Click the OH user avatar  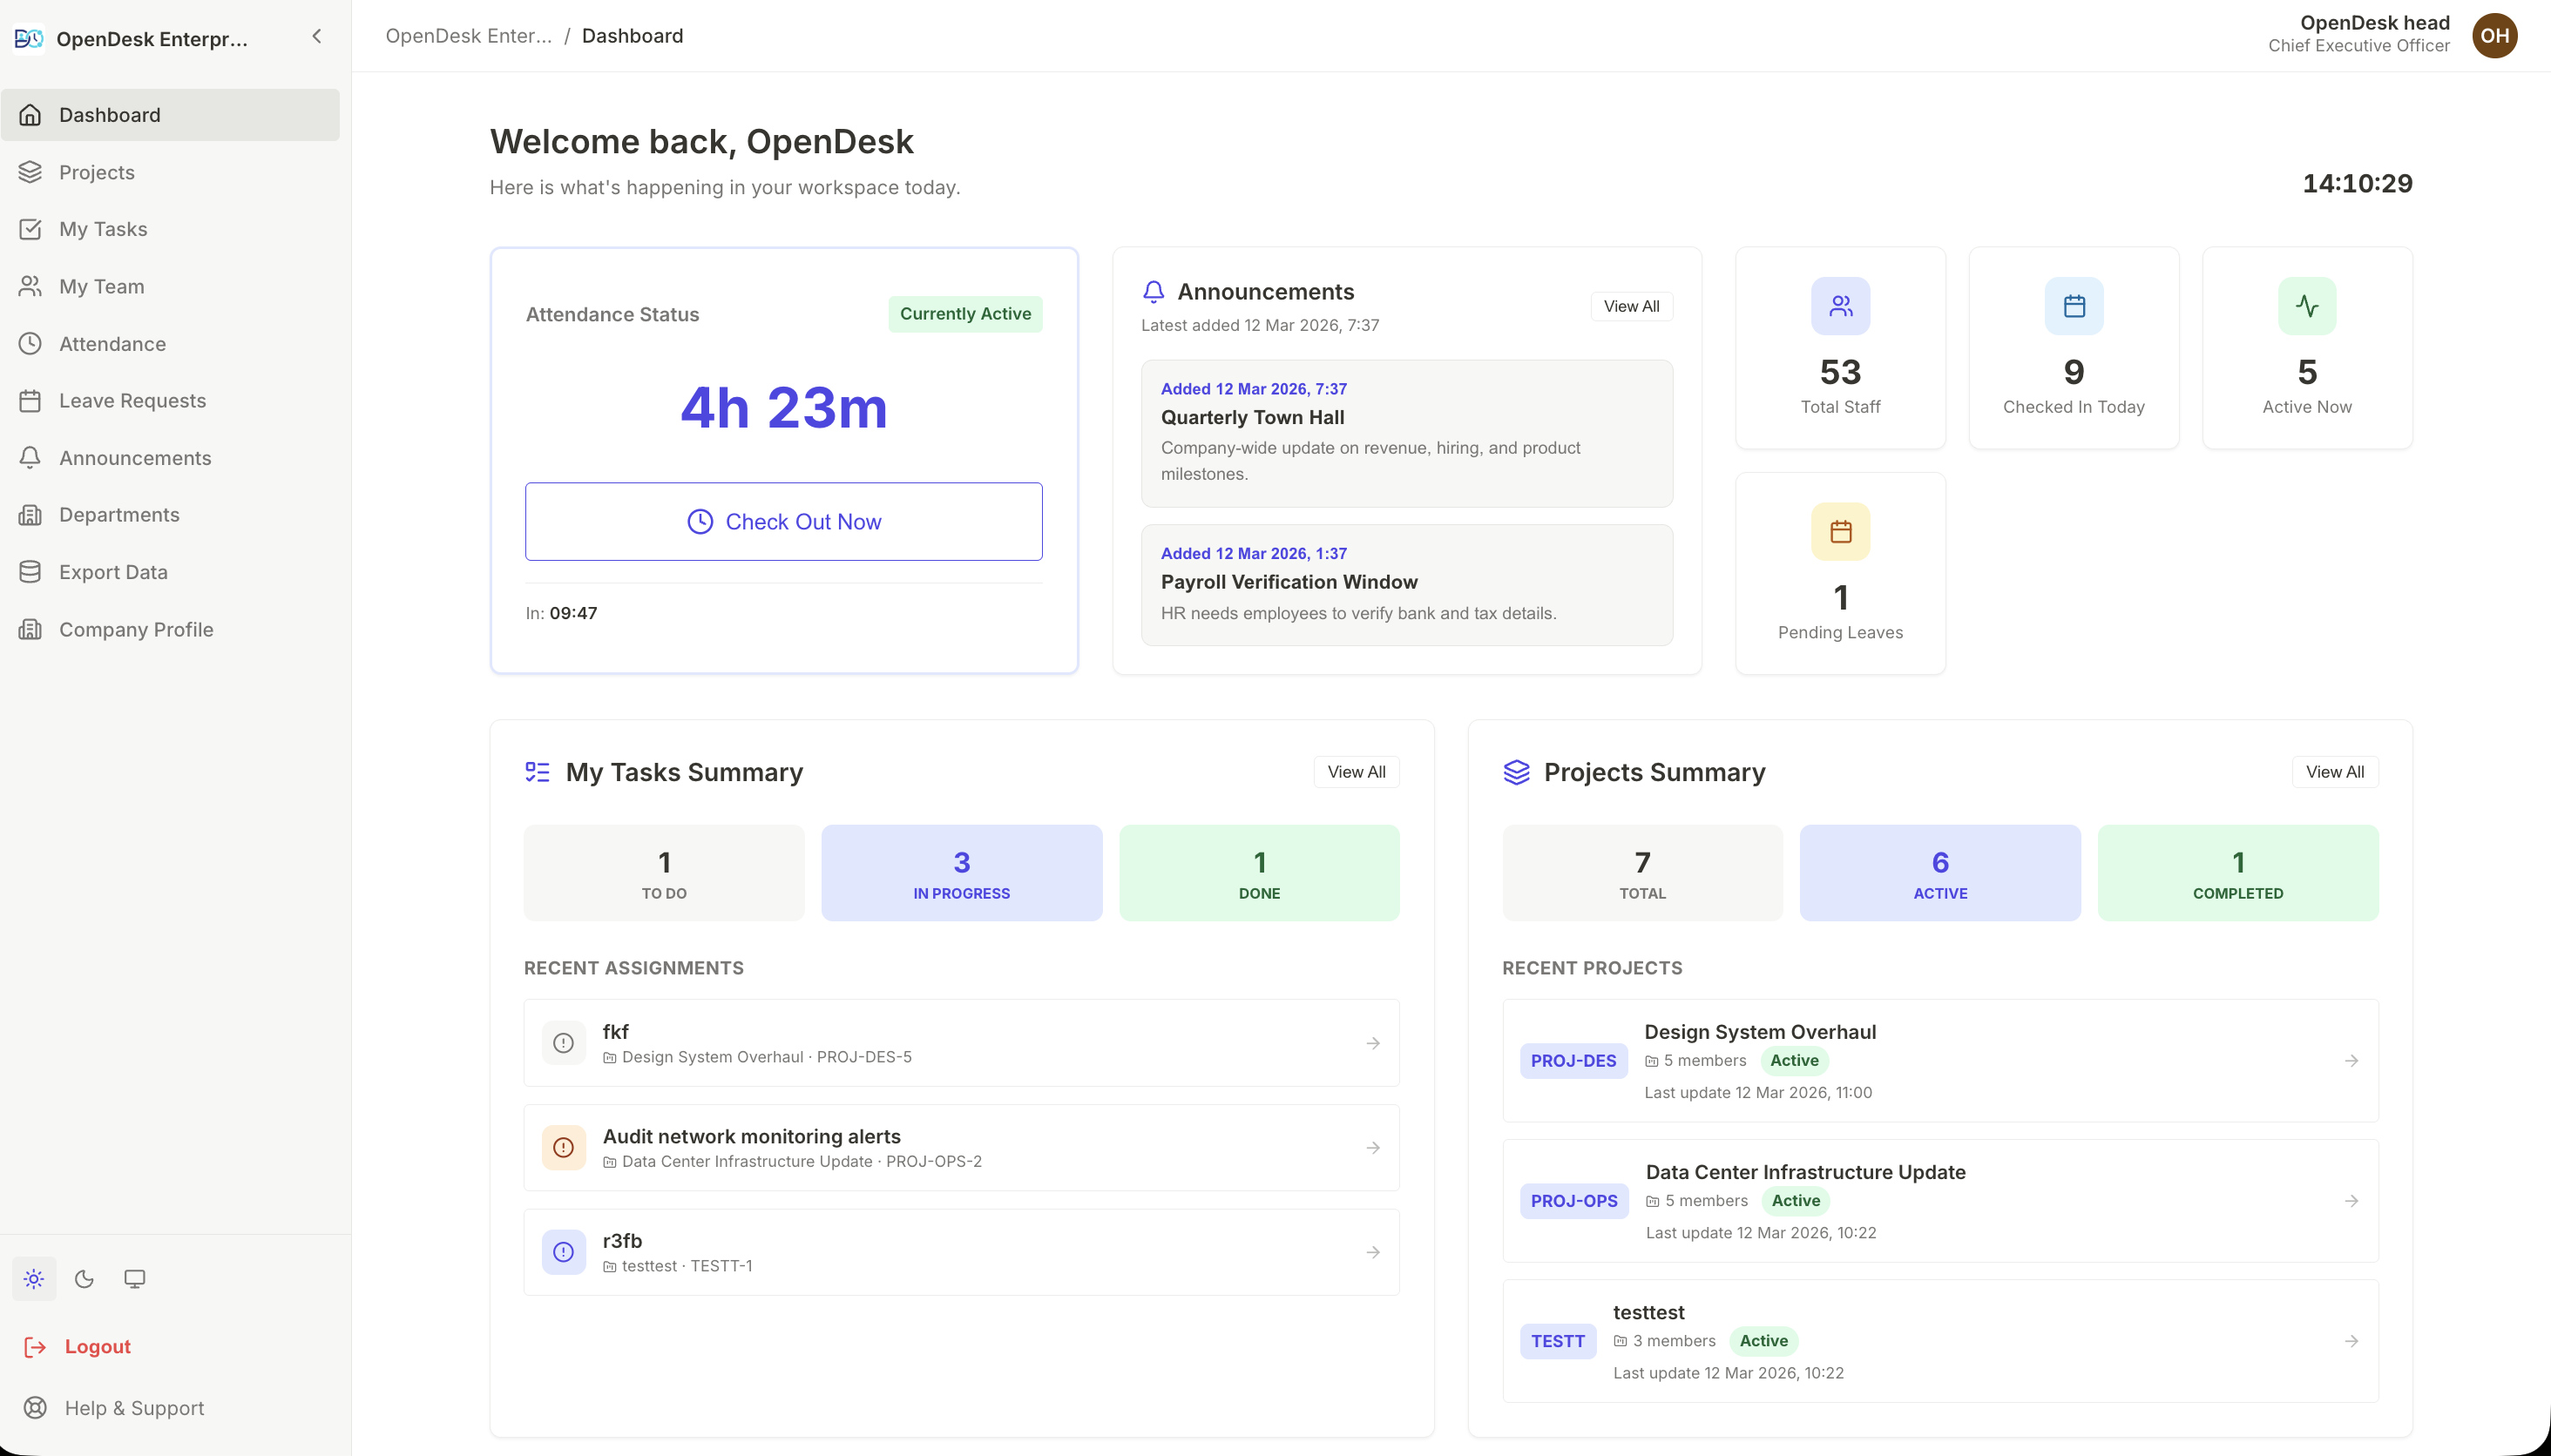[x=2495, y=36]
